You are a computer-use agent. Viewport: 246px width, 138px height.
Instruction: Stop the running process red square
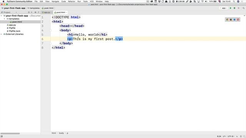click(x=238, y=8)
